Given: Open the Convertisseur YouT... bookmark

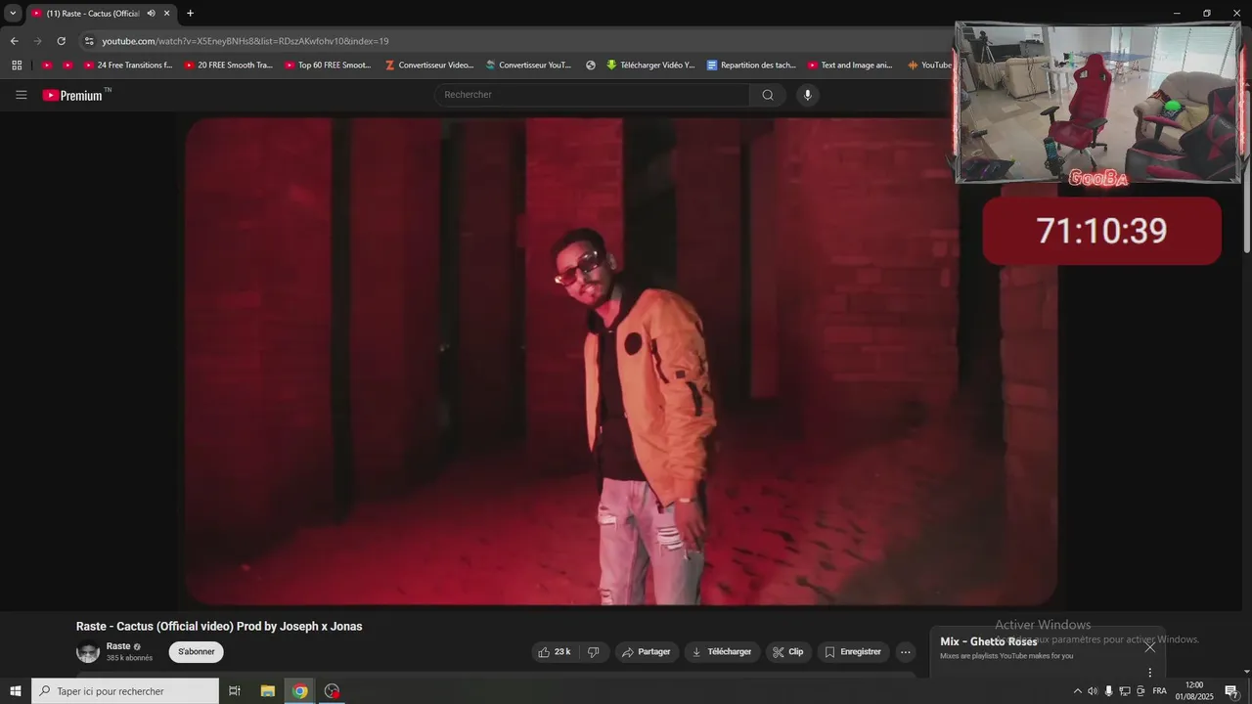Looking at the screenshot, I should point(529,66).
